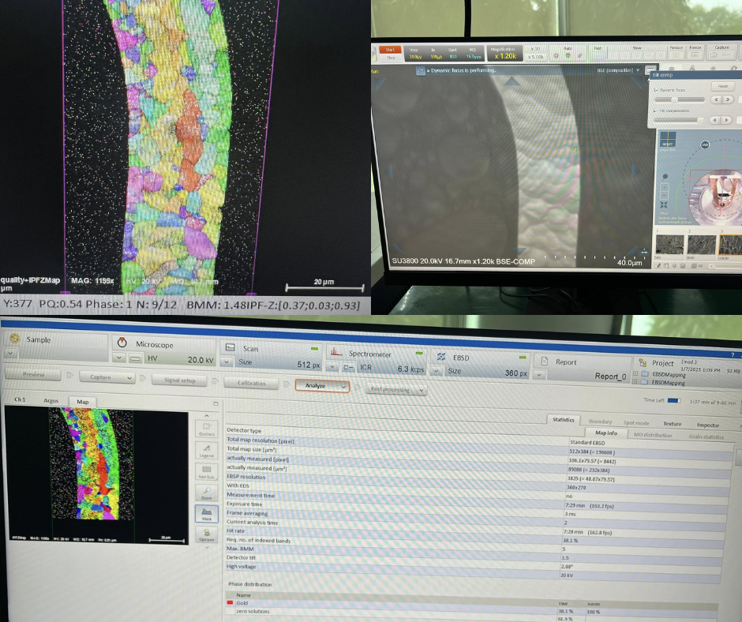
Task: Expand the first EBSDMapping project folder
Action: point(635,373)
